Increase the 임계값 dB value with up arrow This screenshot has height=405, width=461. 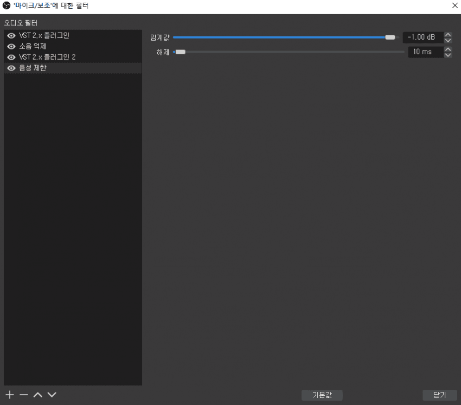pos(448,34)
